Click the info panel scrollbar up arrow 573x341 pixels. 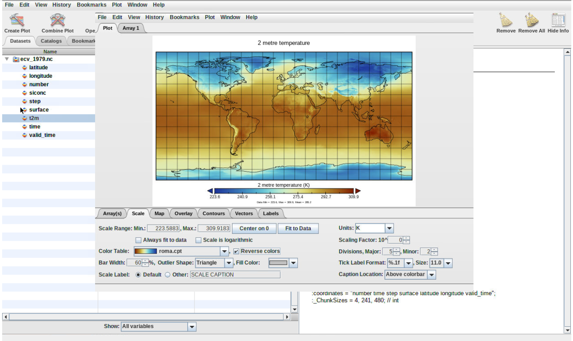[x=568, y=52]
